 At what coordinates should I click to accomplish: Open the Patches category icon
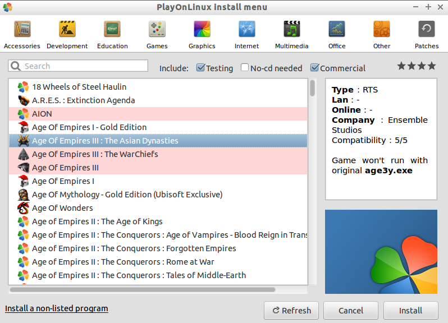[427, 29]
